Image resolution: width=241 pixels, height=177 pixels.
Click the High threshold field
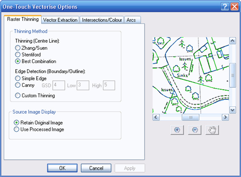tap(109, 85)
